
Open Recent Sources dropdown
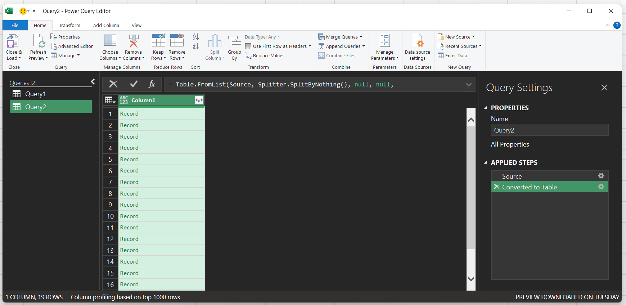[459, 46]
